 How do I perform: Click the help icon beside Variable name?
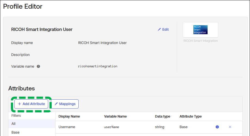tap(38, 66)
